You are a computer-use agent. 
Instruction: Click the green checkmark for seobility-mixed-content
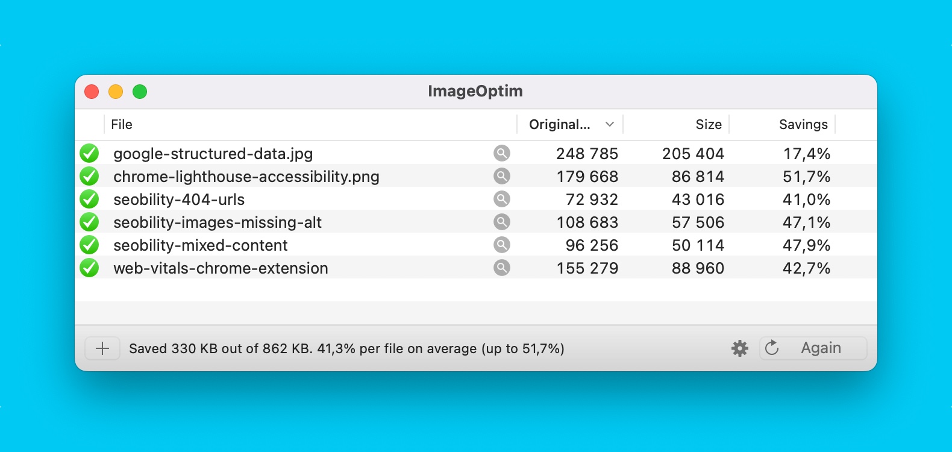[x=89, y=245]
